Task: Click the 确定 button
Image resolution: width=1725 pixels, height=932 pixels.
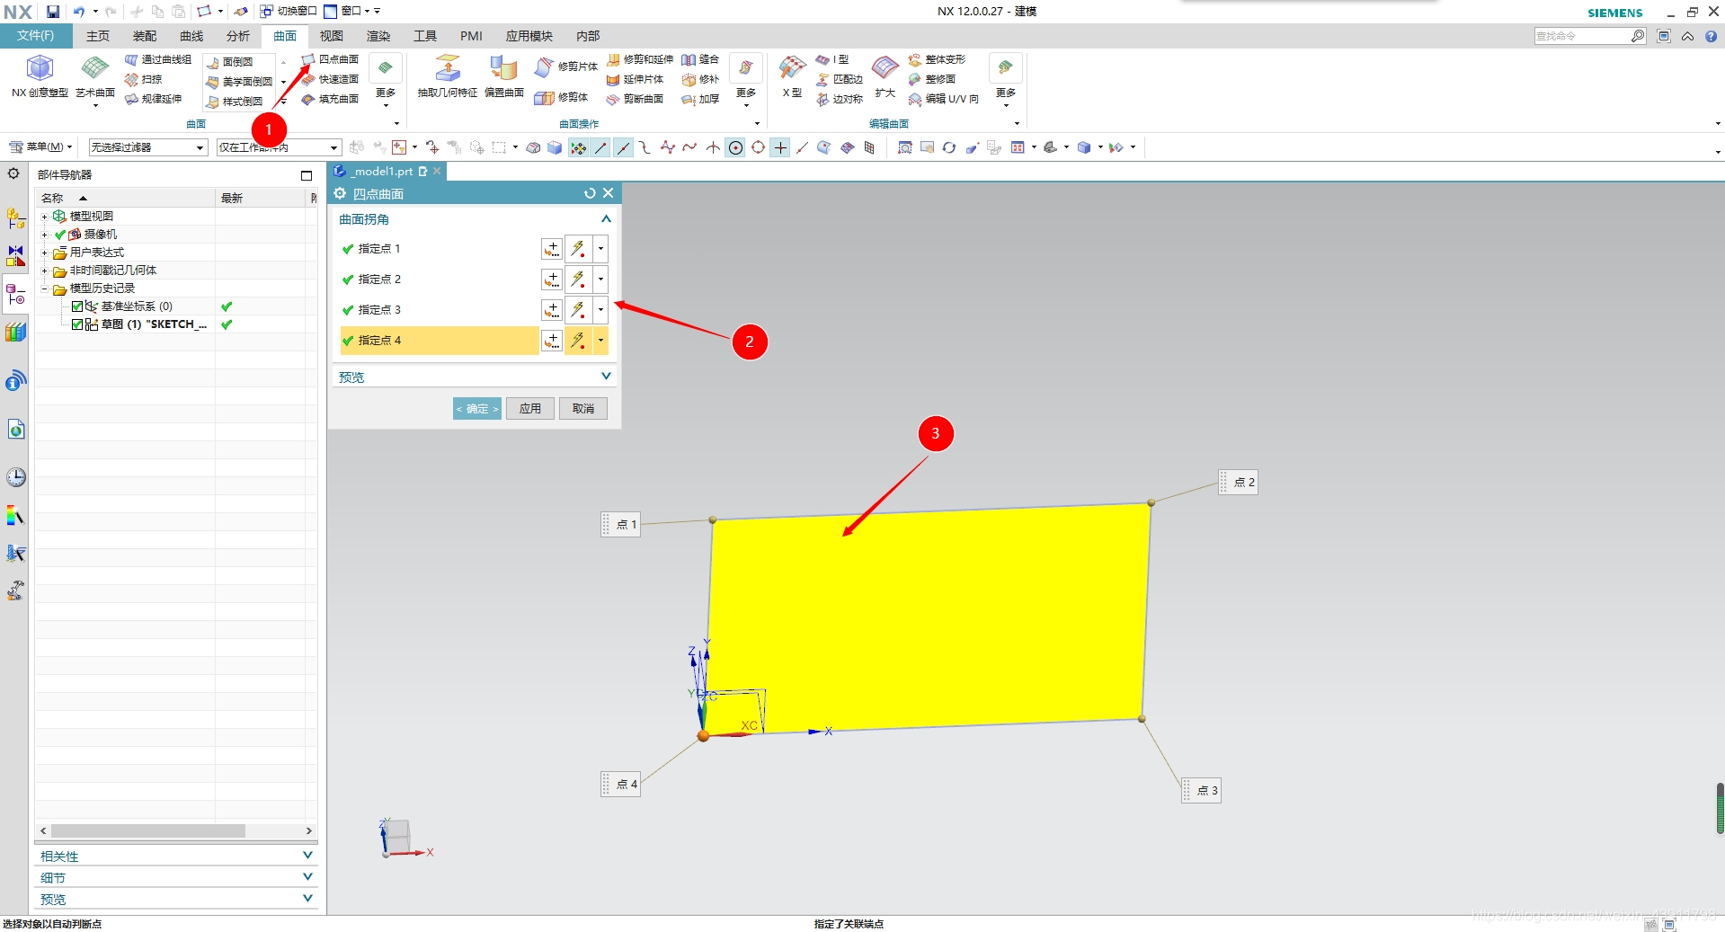Action: pos(477,409)
